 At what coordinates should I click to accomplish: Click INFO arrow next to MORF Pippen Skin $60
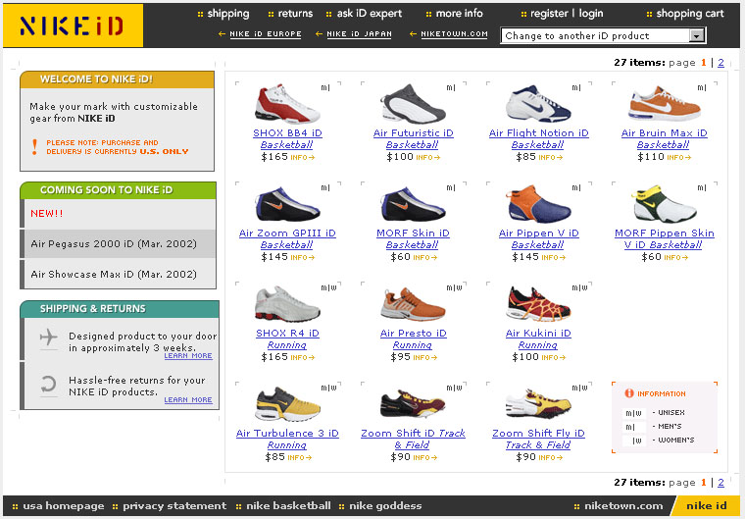pyautogui.click(x=676, y=257)
